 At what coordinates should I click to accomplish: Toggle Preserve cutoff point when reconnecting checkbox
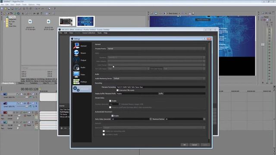pyautogui.click(x=110, y=107)
